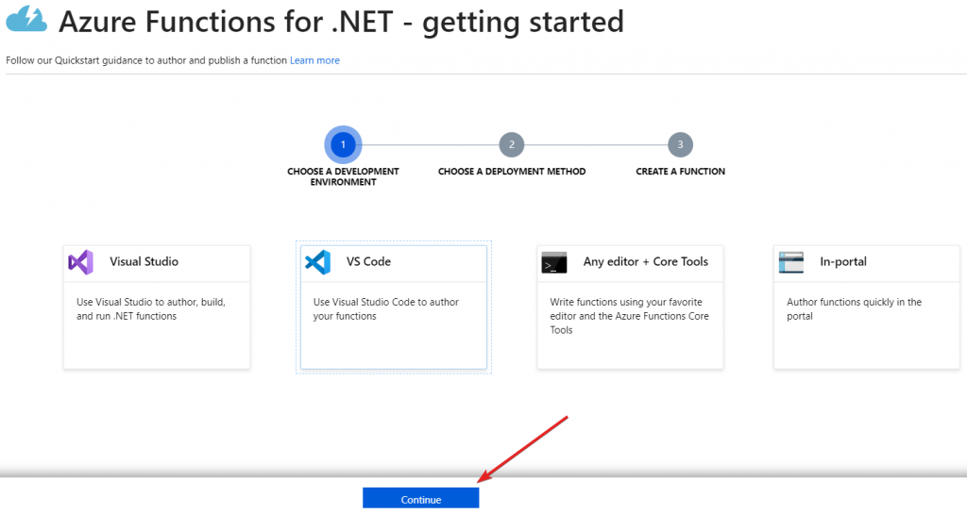Click 'Author functions quickly in the portal' text
The image size is (967, 514).
point(854,309)
